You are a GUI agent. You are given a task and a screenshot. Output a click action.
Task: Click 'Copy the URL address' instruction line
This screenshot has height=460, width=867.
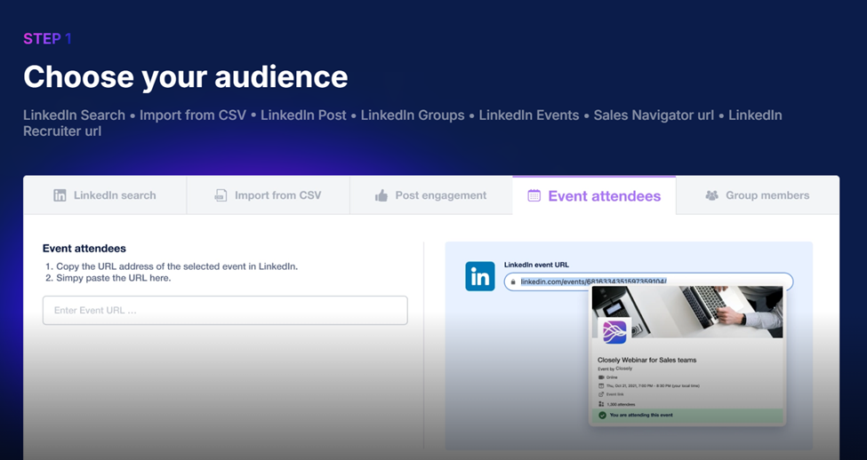click(177, 266)
